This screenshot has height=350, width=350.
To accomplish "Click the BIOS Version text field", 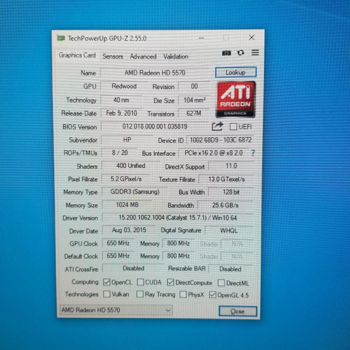I will (x=155, y=126).
